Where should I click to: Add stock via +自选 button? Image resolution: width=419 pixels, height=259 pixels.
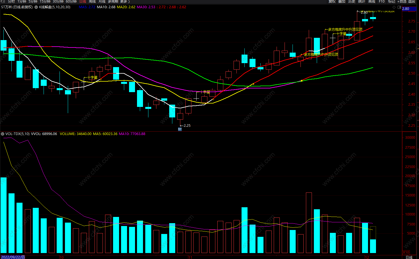tap(402, 1)
